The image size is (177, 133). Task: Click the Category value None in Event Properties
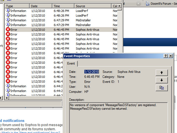(x=121, y=77)
